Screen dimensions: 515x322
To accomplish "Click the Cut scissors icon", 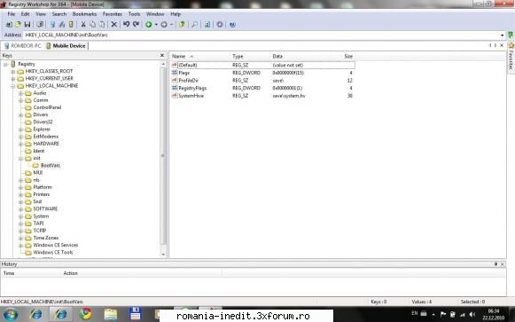I will [x=83, y=24].
